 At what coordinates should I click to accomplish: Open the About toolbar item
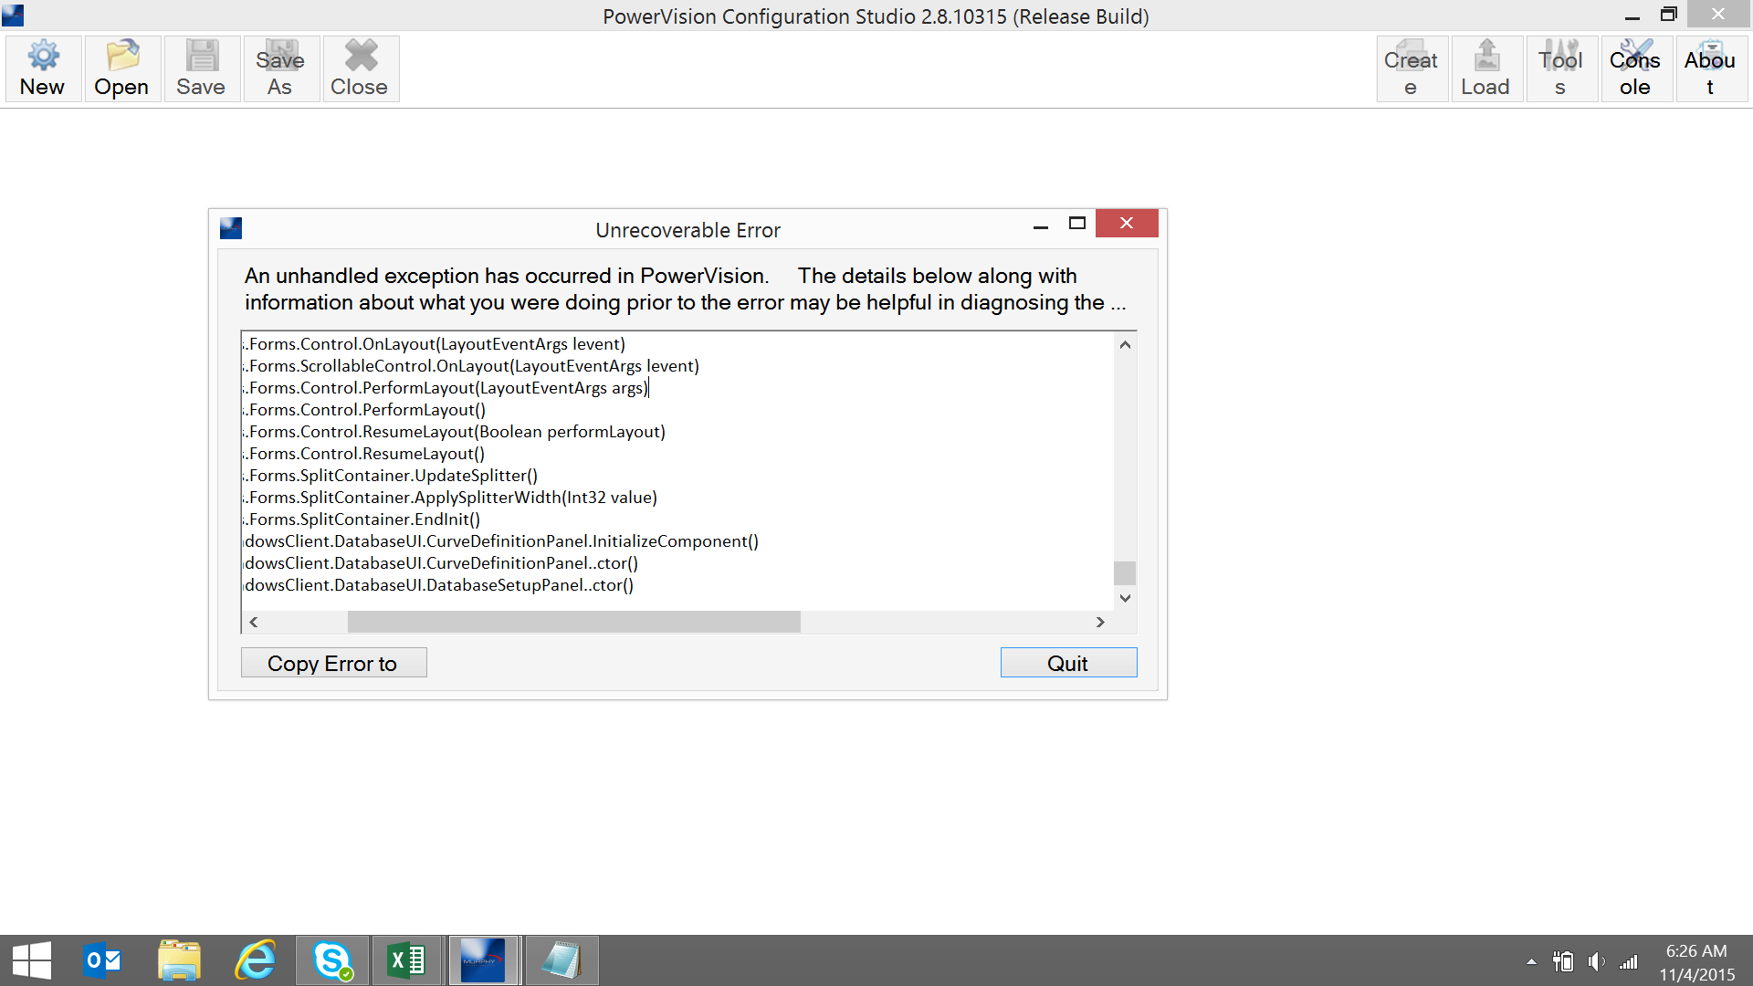[x=1711, y=69]
